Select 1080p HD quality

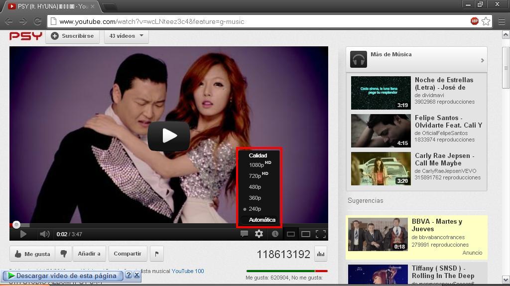(x=259, y=164)
